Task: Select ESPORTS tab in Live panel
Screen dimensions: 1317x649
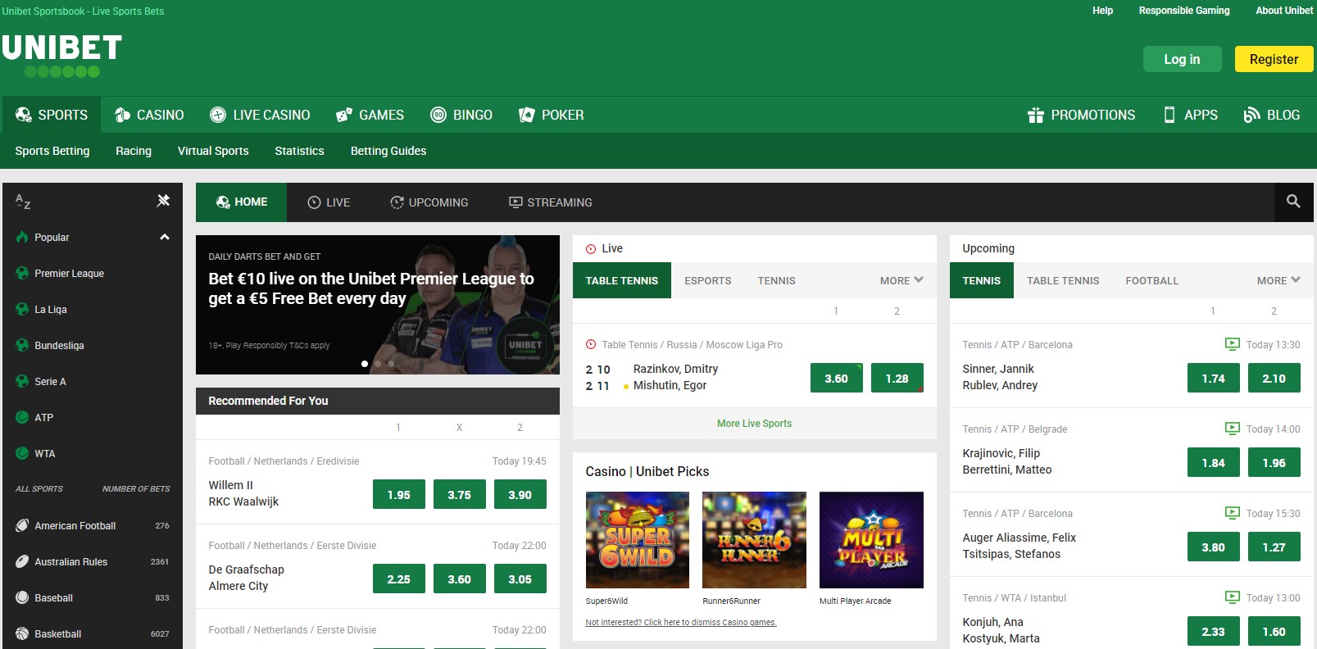Action: tap(708, 280)
